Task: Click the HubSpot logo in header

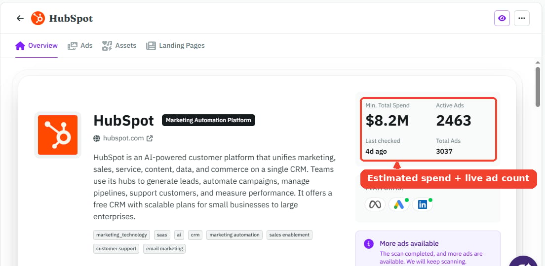Action: (x=38, y=18)
